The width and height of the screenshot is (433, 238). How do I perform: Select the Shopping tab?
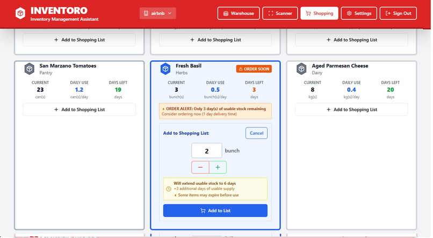tap(319, 13)
